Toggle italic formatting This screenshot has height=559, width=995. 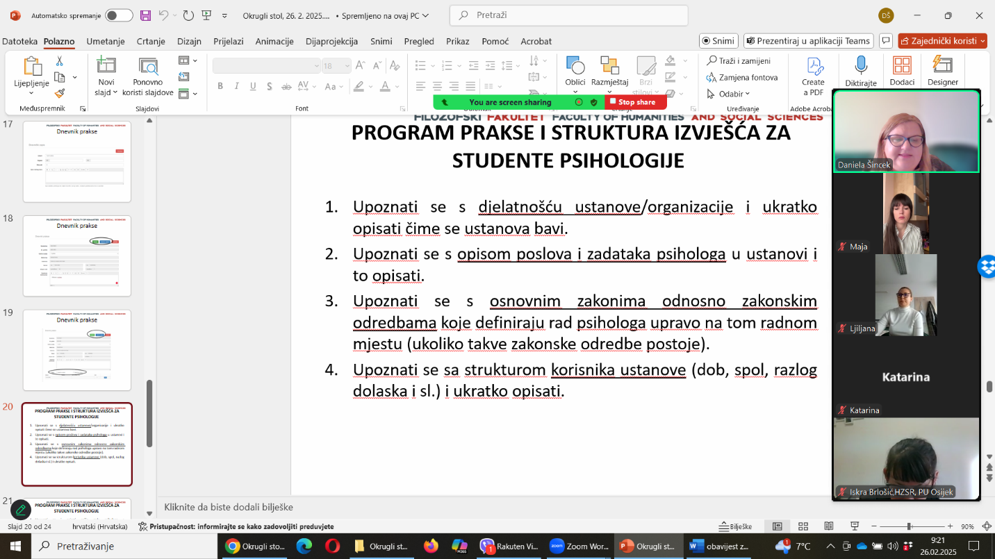click(x=236, y=87)
